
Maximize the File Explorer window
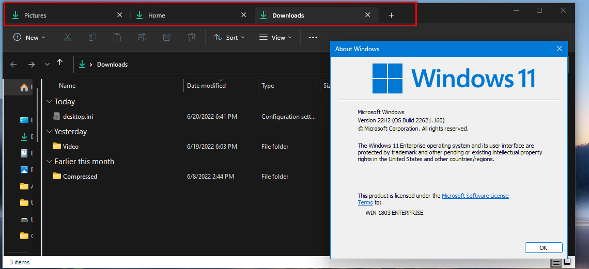pos(539,10)
